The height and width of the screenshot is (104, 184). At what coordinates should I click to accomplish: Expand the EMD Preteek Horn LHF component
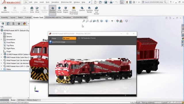[x=1, y=66]
